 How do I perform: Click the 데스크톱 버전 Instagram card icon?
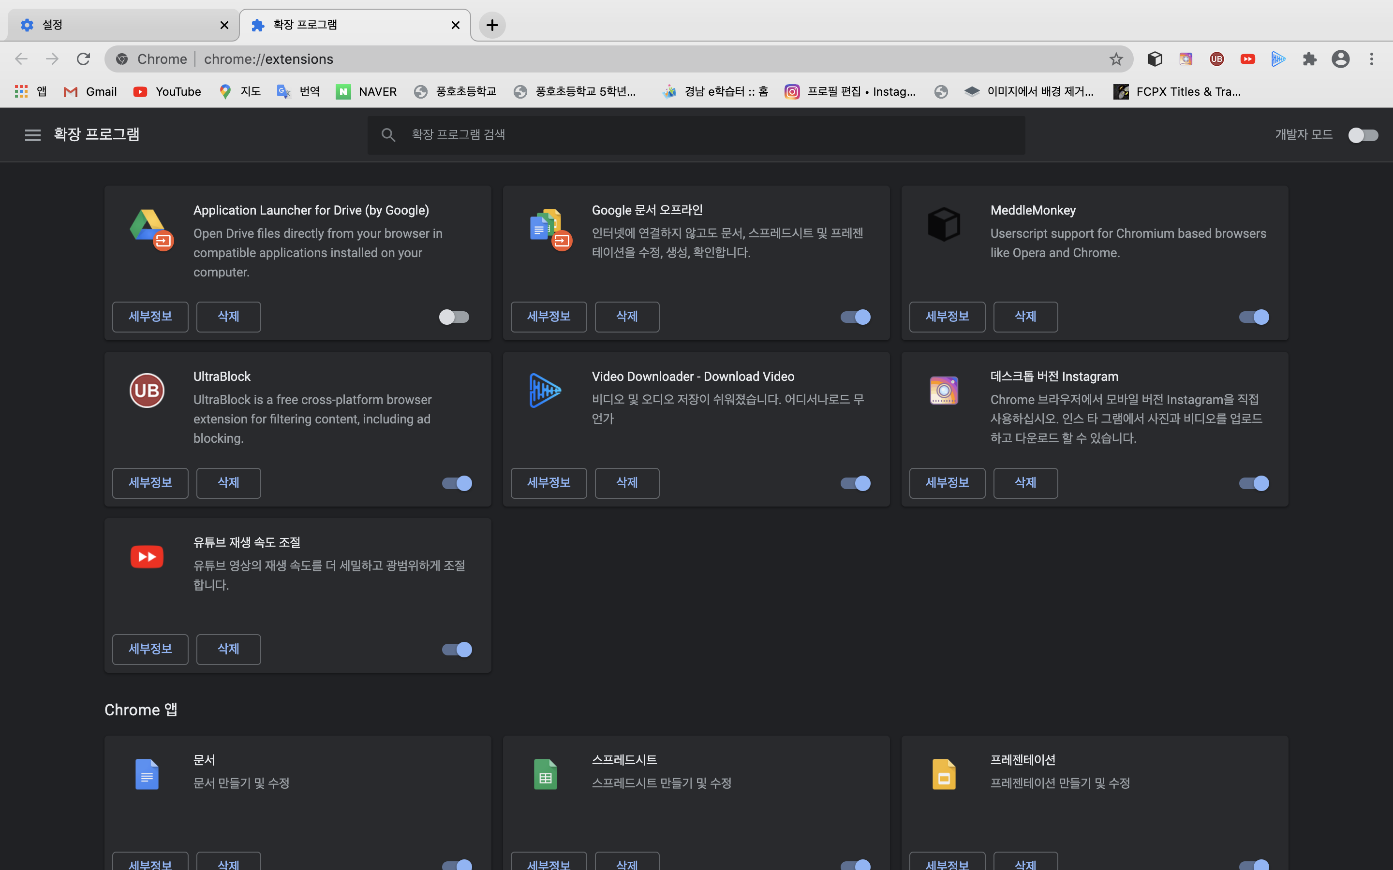(944, 391)
